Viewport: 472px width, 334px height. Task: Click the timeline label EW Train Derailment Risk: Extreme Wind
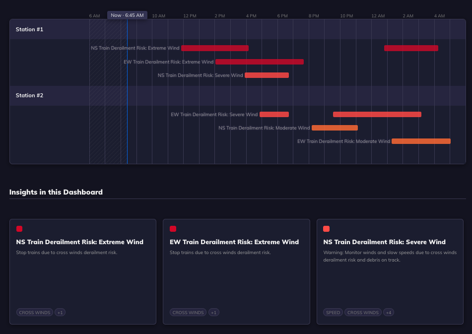[169, 62]
